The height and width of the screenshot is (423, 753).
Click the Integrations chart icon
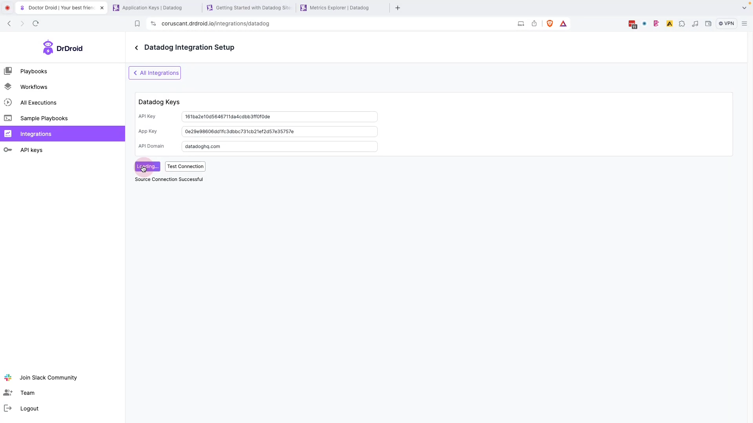[8, 134]
